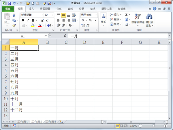Screen dimensions: 173x130
Task: Toggle Bottom Align button
Action: [x=69, y=16]
